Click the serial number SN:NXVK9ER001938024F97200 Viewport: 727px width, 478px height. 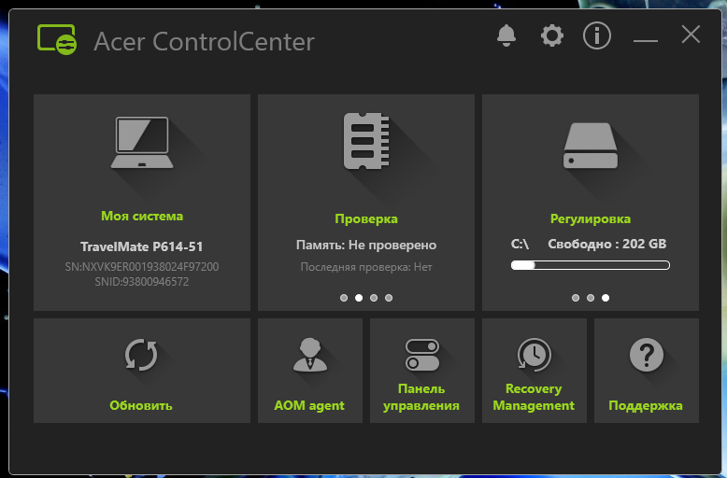point(142,267)
